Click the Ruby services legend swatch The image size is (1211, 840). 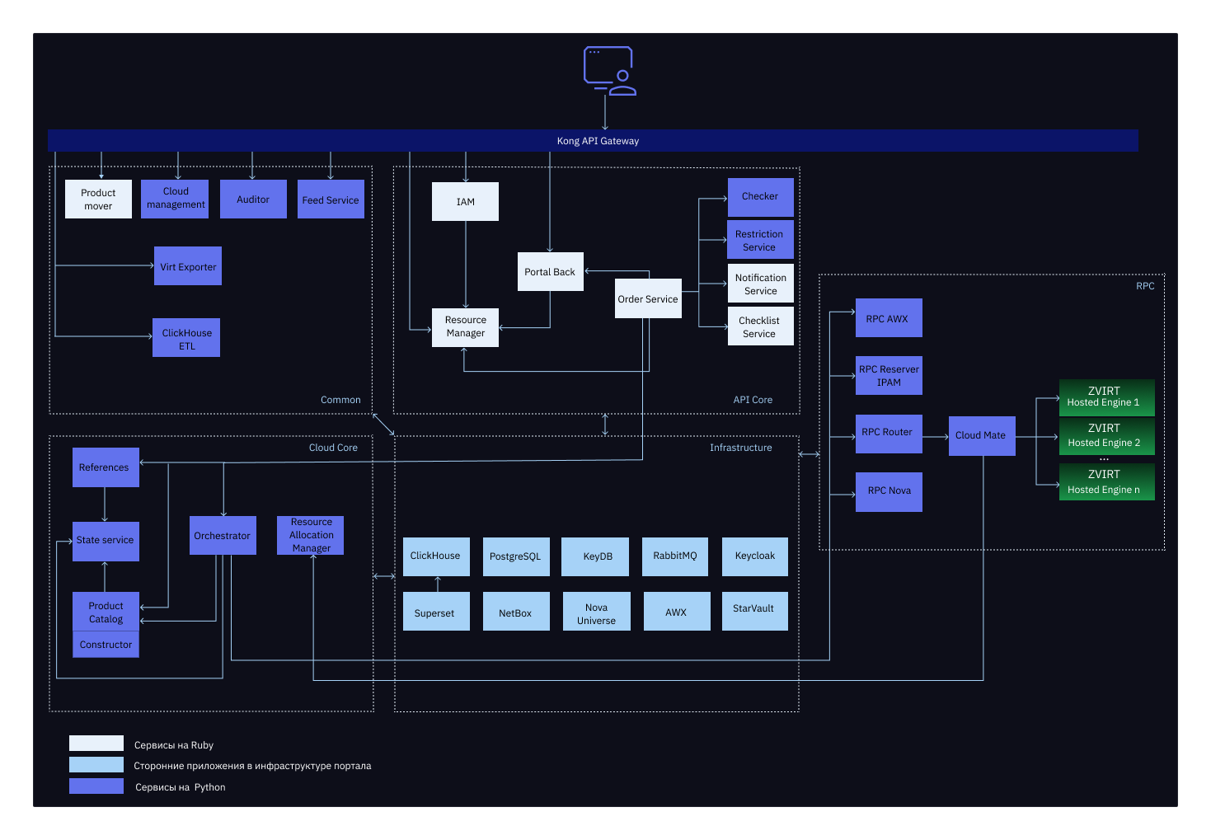point(96,744)
